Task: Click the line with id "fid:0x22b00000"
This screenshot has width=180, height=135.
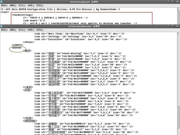Action: [84, 70]
